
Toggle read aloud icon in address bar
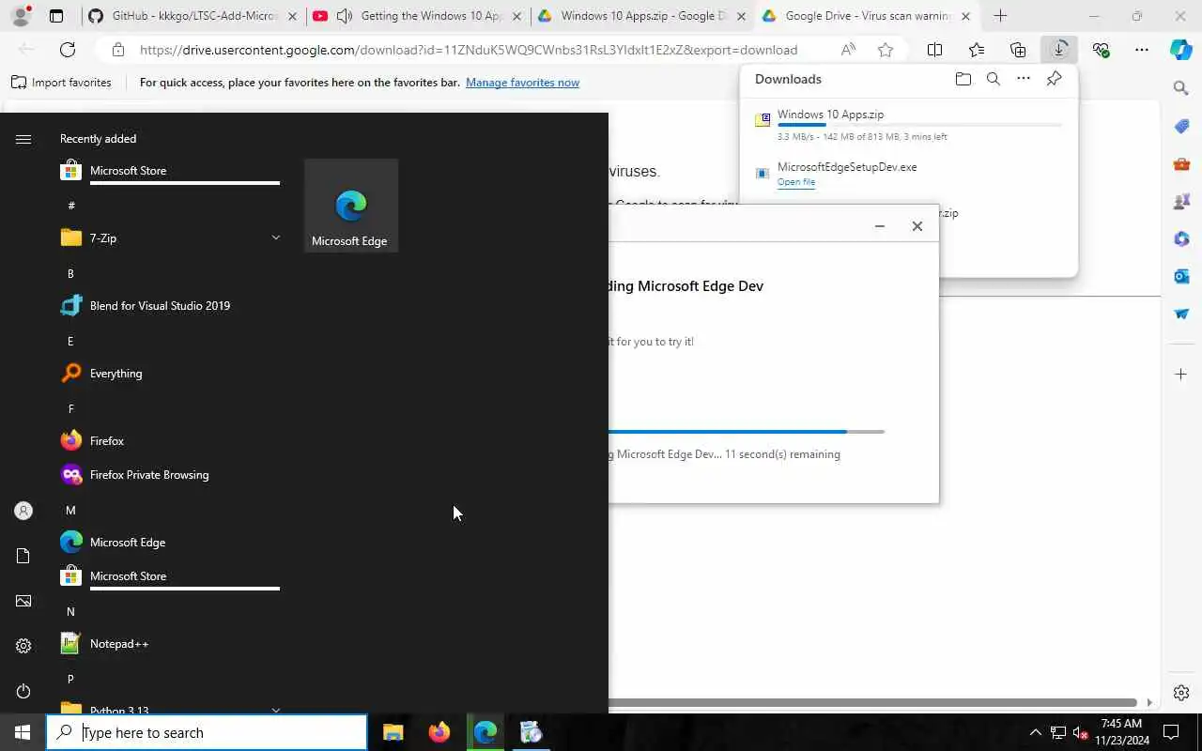[848, 50]
